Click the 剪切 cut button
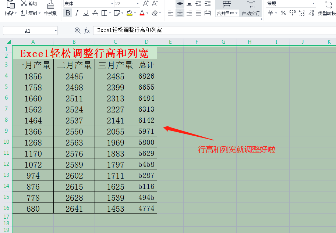 pyautogui.click(x=29, y=3)
